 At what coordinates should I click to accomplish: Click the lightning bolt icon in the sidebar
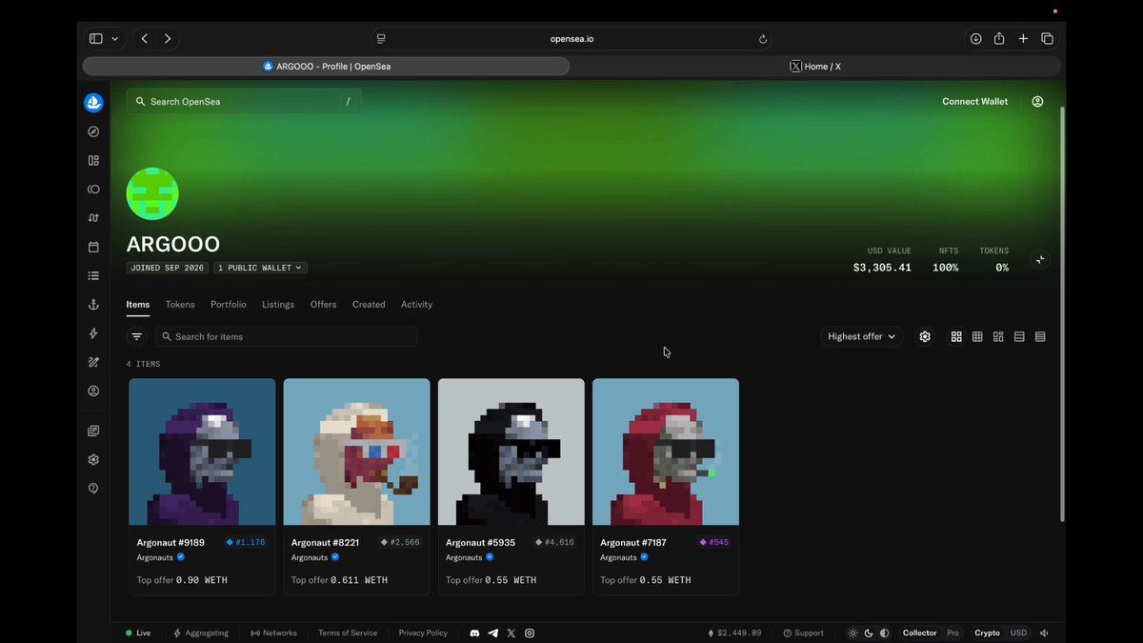pyautogui.click(x=93, y=333)
